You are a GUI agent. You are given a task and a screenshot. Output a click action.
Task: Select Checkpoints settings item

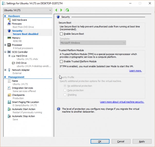[x=18, y=95]
